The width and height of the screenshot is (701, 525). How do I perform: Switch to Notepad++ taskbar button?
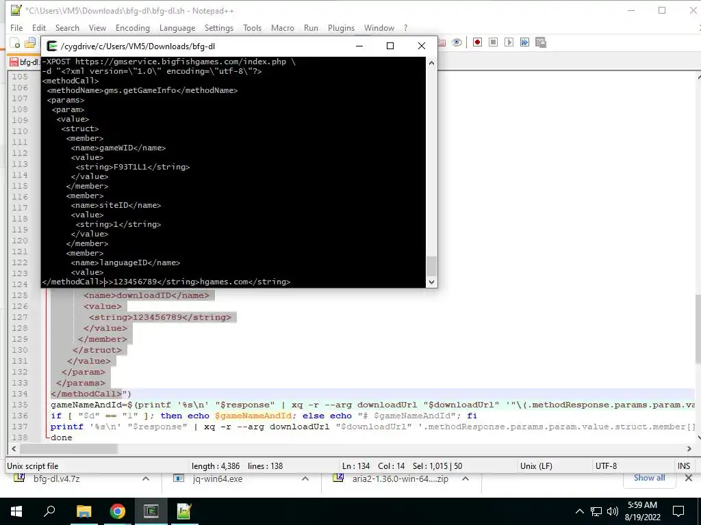pos(184,511)
